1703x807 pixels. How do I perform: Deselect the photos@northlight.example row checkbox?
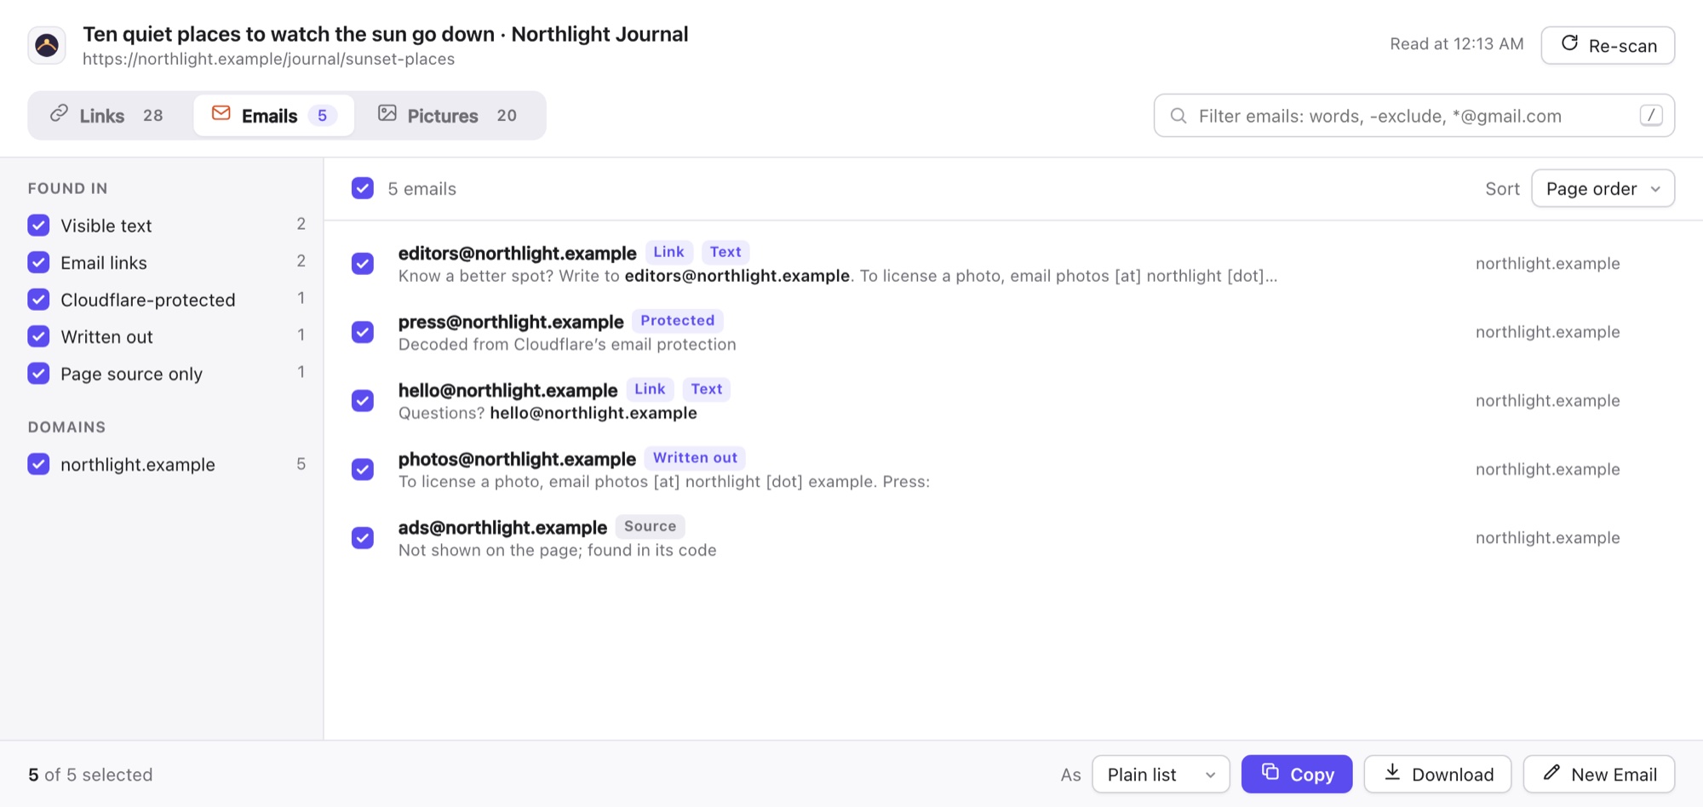363,470
